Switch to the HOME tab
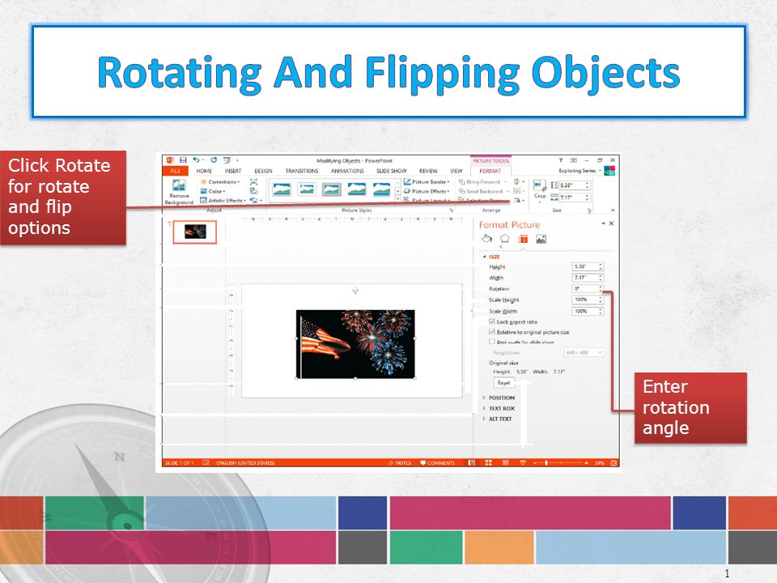The width and height of the screenshot is (777, 583). 204,171
